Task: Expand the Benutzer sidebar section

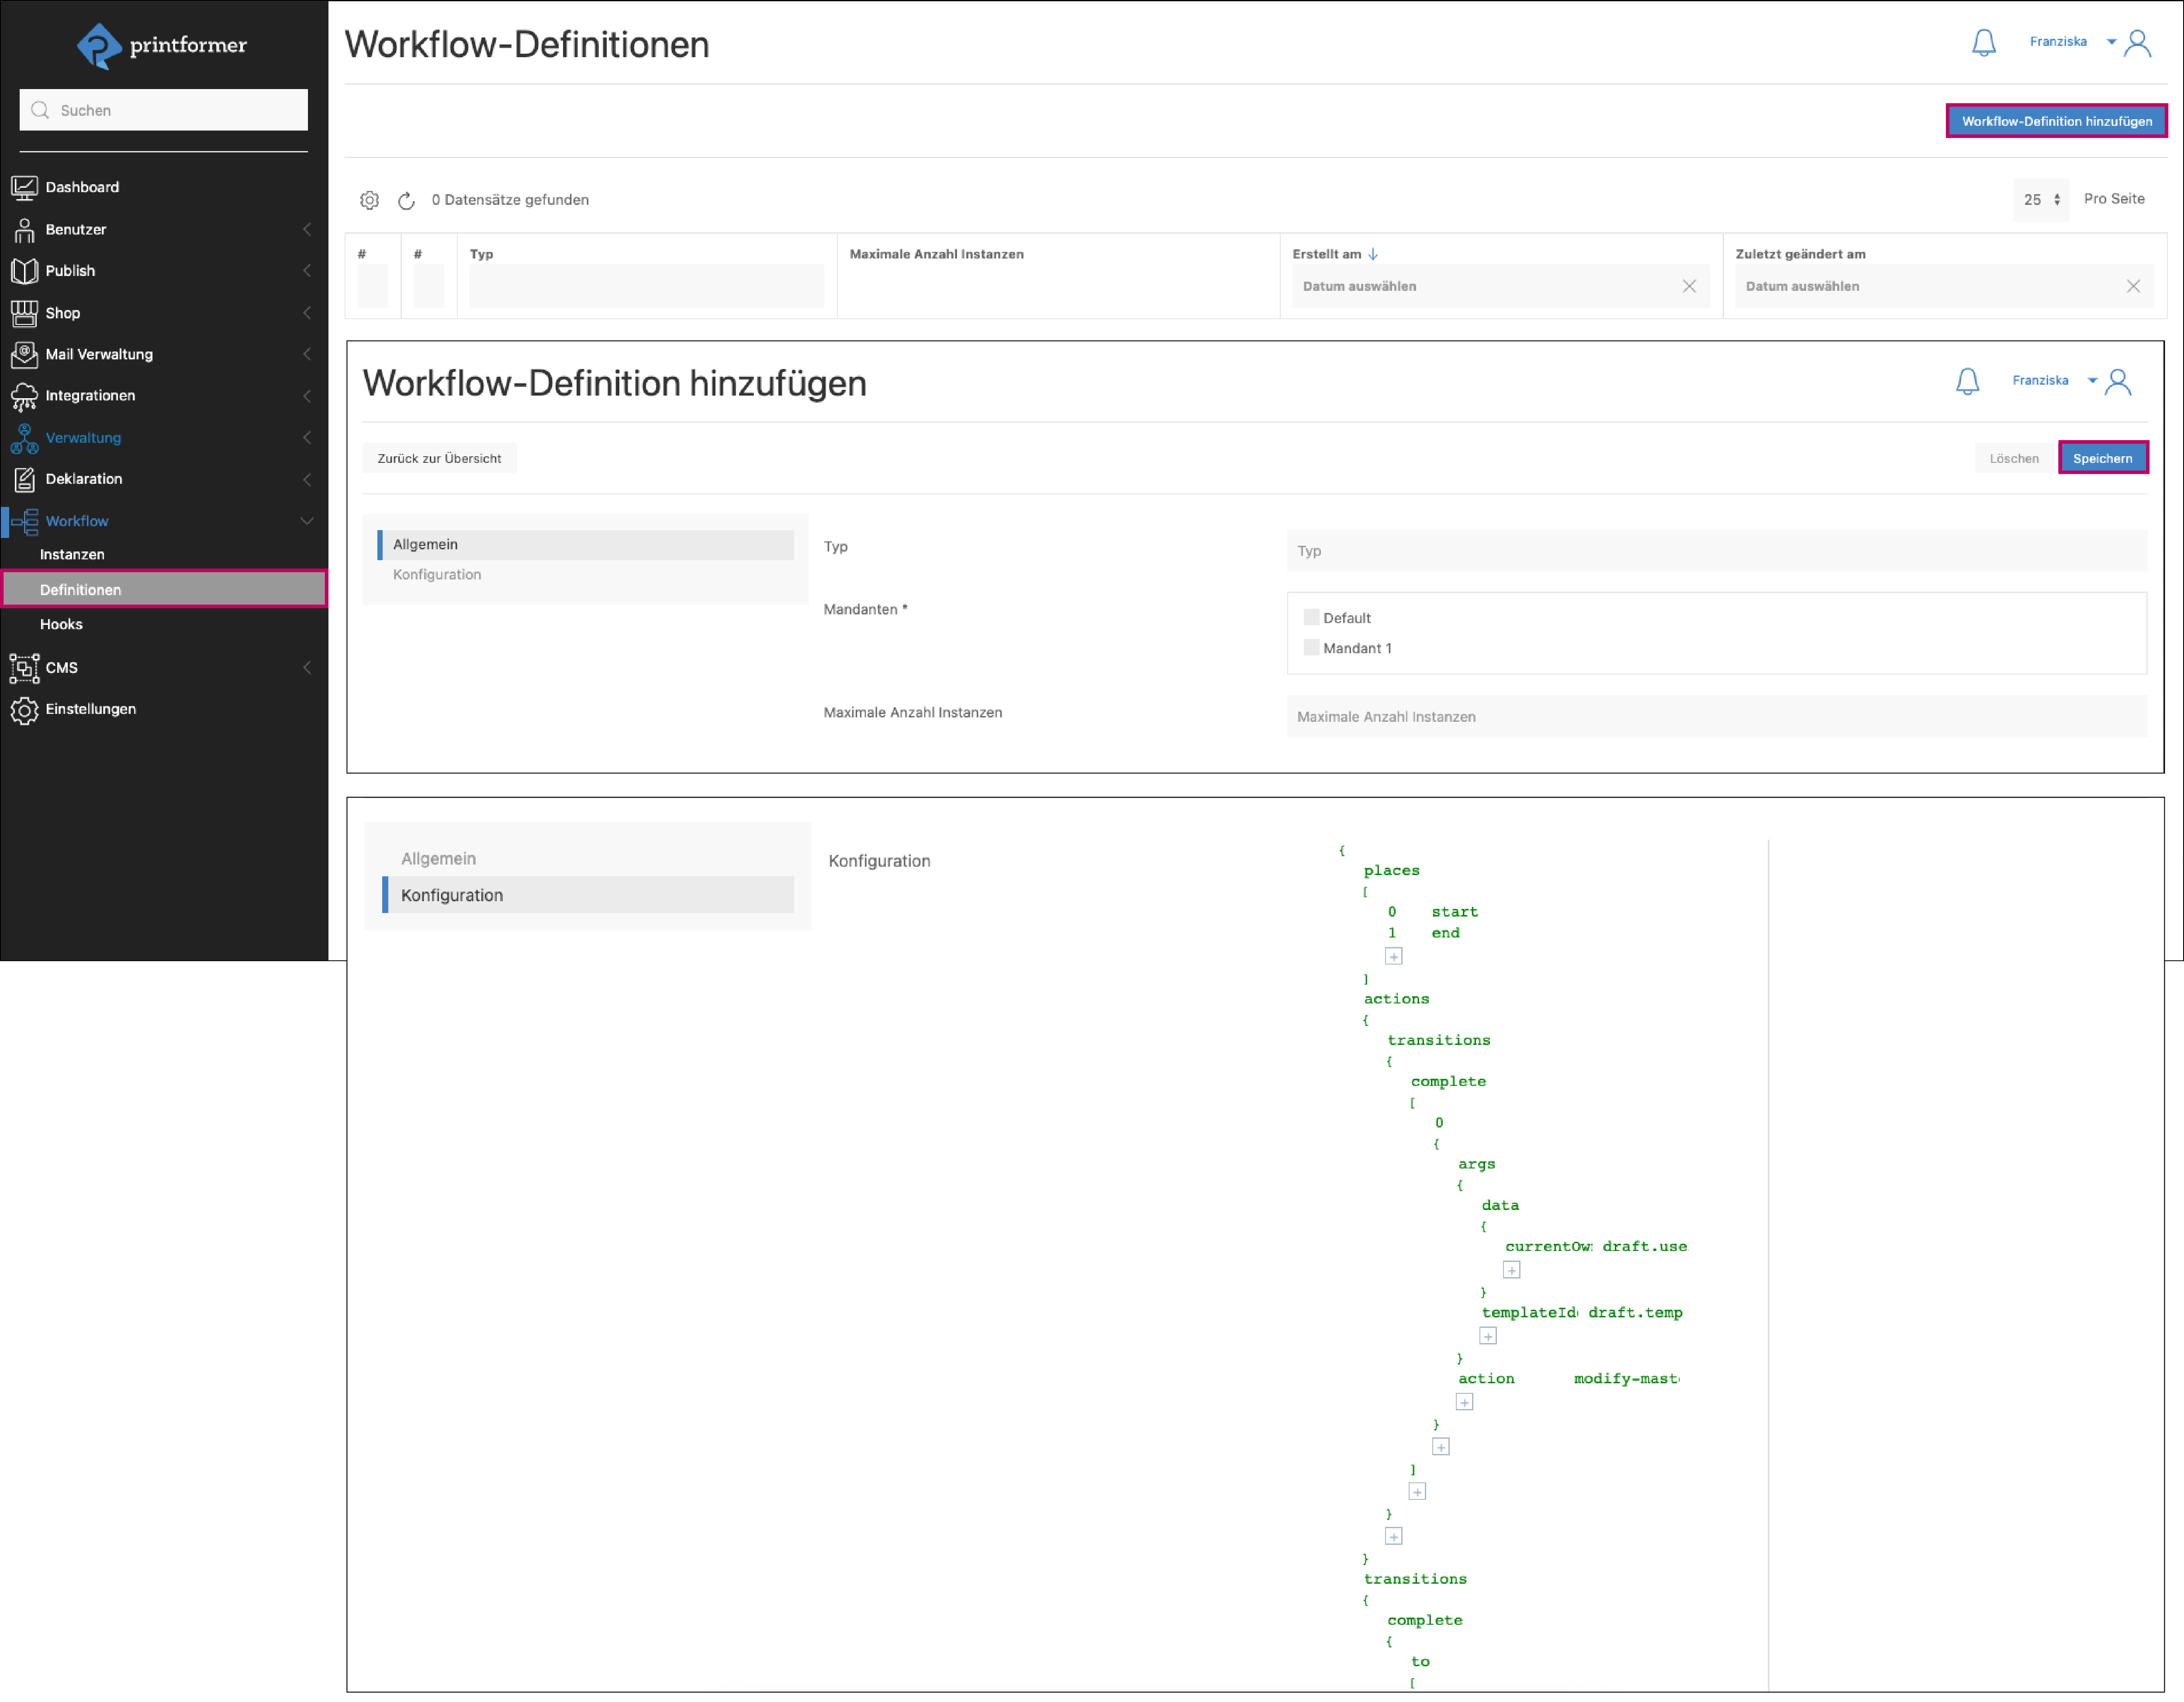Action: coord(307,229)
